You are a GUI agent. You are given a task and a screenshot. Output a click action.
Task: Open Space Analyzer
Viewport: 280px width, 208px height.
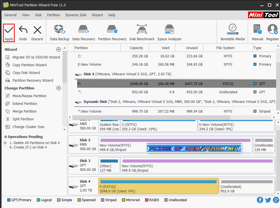pyautogui.click(x=169, y=33)
